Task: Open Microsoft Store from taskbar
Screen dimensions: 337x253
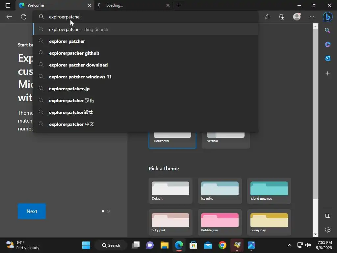Action: pyautogui.click(x=193, y=245)
